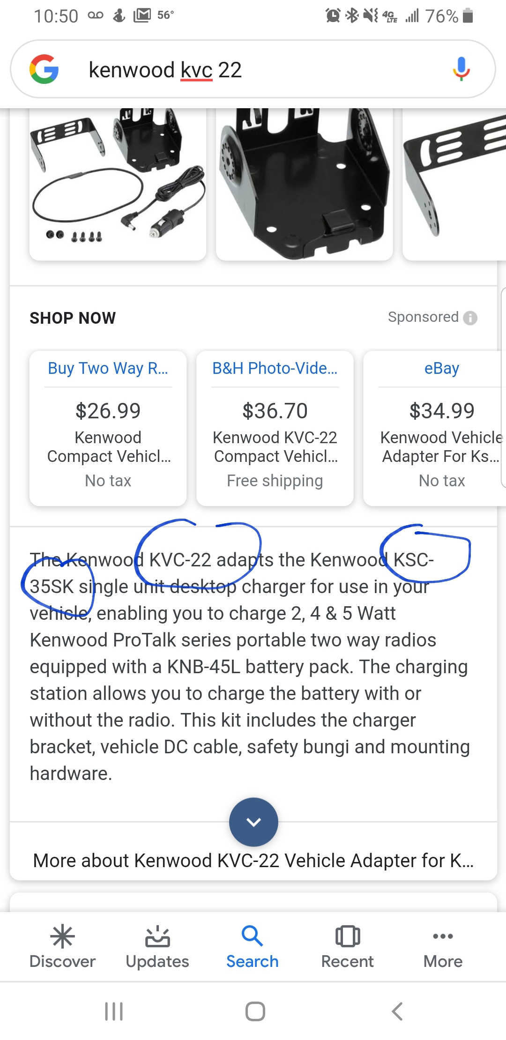The height and width of the screenshot is (1040, 506).
Task: View first product image with cables
Action: [x=118, y=183]
